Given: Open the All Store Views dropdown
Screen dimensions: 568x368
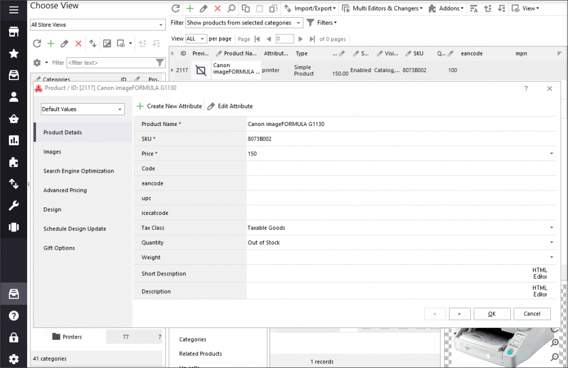Looking at the screenshot, I should point(98,25).
